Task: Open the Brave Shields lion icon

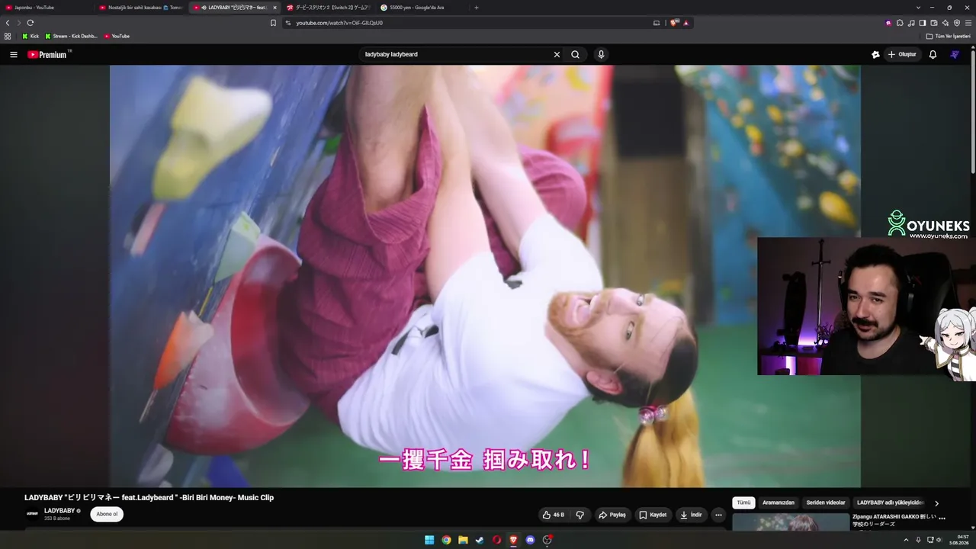Action: click(x=674, y=23)
